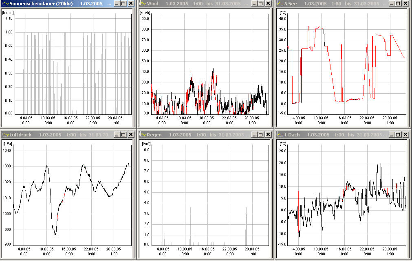Close the 5 See window
Viewport: 412px width, 261px height.
click(x=406, y=4)
